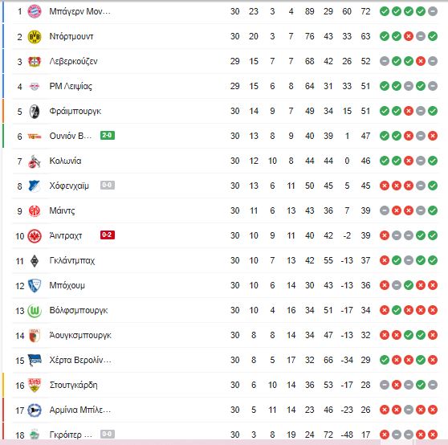Click the Eintracht Frankfurt eagle logo

pos(35,236)
